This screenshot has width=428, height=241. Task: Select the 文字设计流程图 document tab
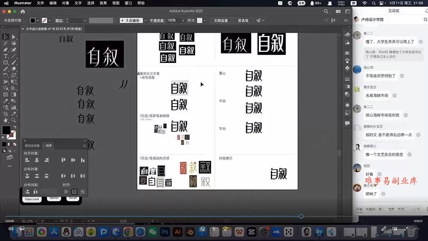pos(54,29)
